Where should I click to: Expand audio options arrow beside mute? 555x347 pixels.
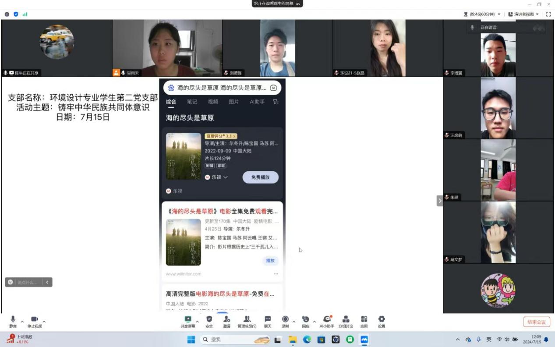pos(22,322)
